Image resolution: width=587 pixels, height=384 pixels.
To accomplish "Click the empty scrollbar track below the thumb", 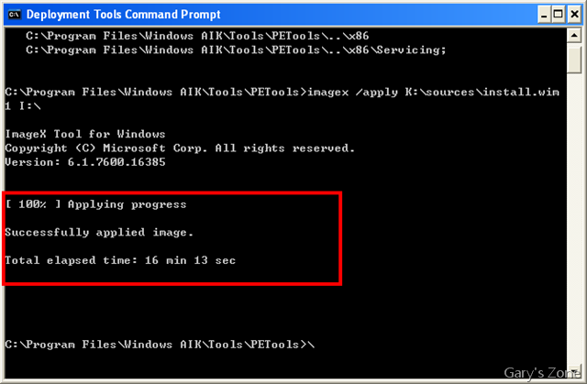I will (573, 219).
